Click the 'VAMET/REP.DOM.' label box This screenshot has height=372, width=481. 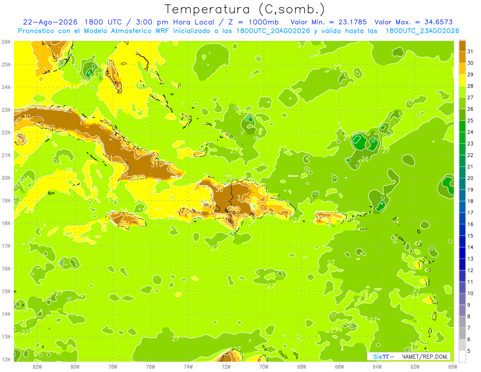(409, 356)
